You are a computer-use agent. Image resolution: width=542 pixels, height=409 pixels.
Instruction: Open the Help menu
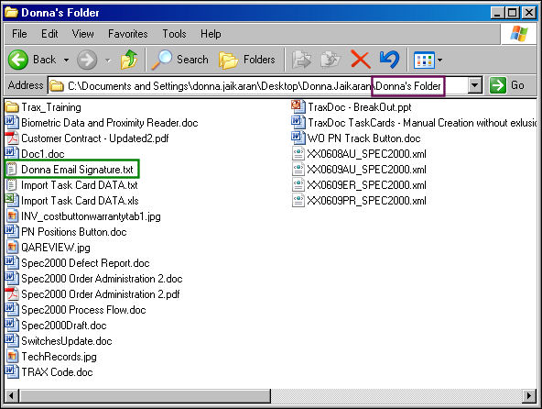(211, 34)
